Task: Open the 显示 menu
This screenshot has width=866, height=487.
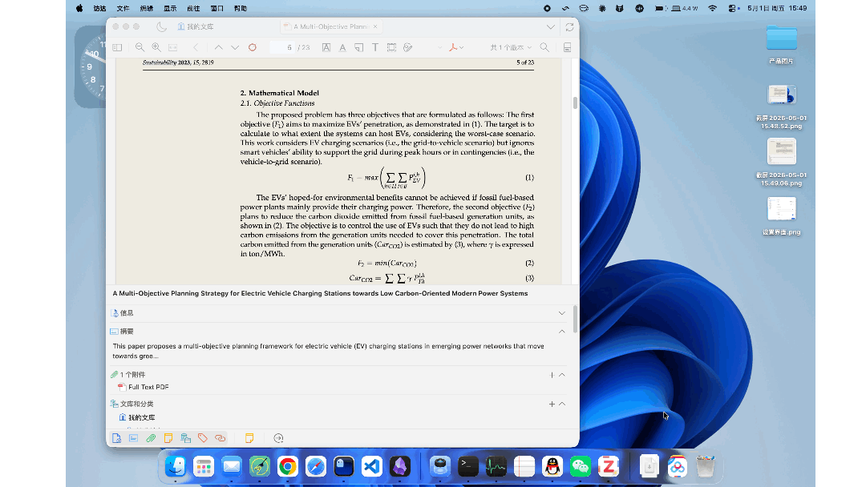Action: coord(170,8)
